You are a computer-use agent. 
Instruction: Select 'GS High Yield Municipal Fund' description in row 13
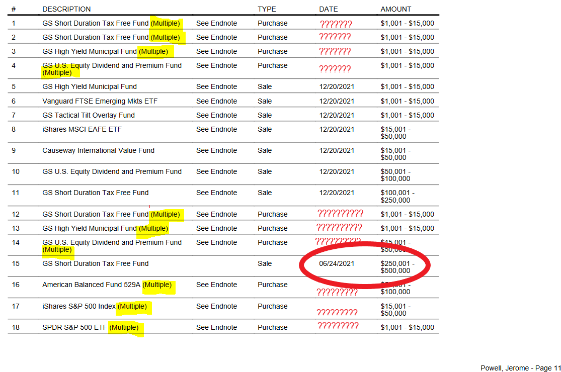click(90, 228)
